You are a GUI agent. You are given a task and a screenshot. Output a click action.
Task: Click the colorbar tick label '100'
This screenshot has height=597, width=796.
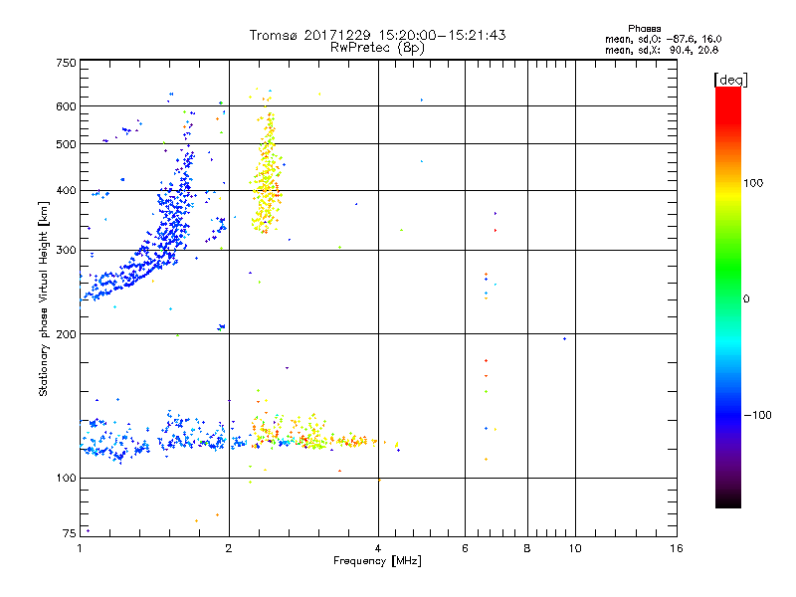[x=753, y=183]
